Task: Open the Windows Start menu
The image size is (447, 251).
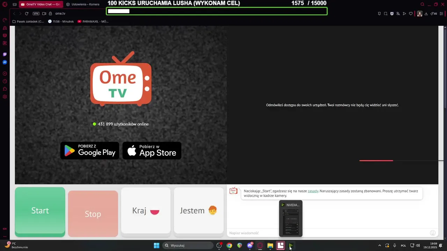Action: pos(156,245)
